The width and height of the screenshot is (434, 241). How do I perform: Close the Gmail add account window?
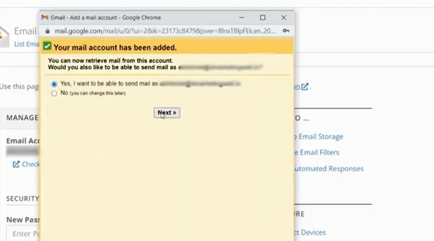284,17
